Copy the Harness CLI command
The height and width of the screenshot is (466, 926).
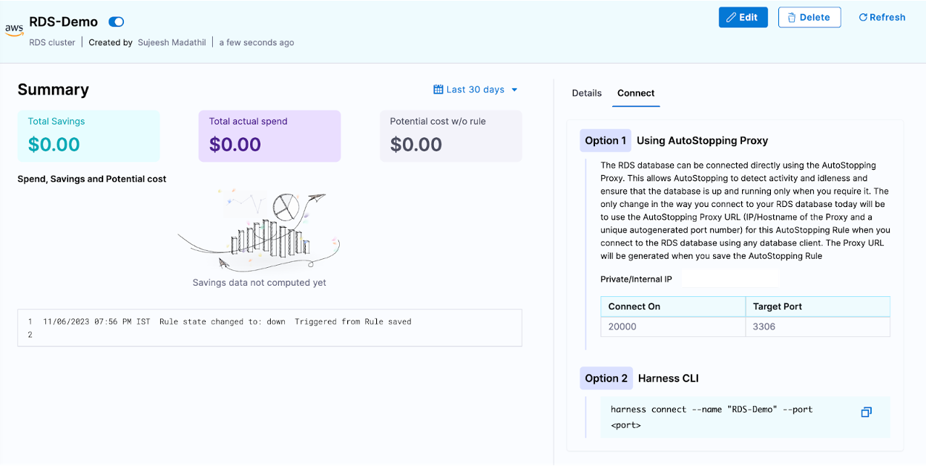[x=866, y=412]
